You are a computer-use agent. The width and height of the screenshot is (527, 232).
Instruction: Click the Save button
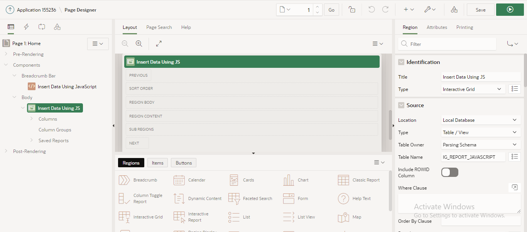tap(481, 10)
